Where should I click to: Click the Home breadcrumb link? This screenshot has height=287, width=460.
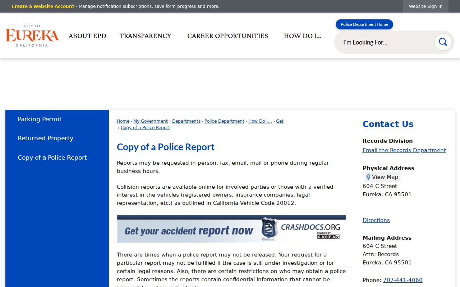point(123,121)
